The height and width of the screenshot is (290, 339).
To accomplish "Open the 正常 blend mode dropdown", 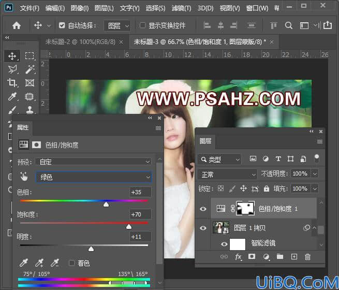I will 227,175.
